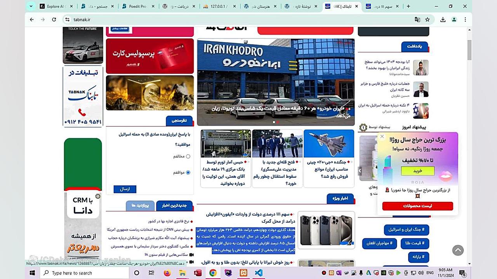Switch to Chrome on the taskbar

click(213, 273)
